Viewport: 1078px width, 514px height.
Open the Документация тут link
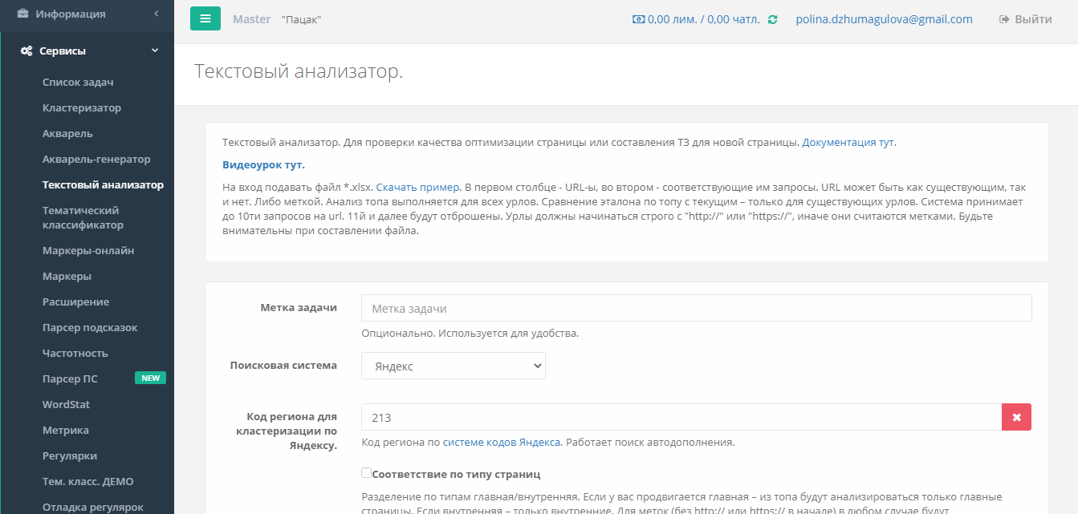[x=848, y=143]
